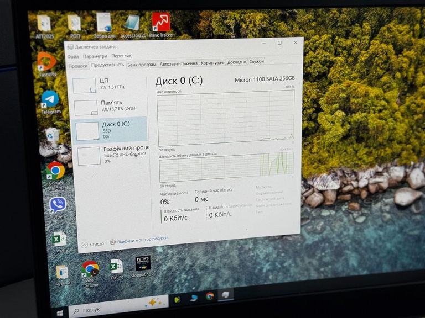Switch to the Служби tab
425x318 pixels.
[256, 61]
